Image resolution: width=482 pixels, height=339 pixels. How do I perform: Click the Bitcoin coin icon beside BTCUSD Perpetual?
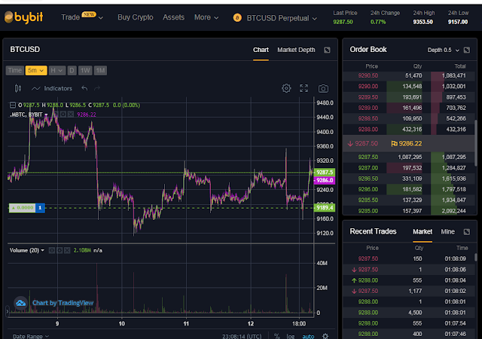coord(237,18)
